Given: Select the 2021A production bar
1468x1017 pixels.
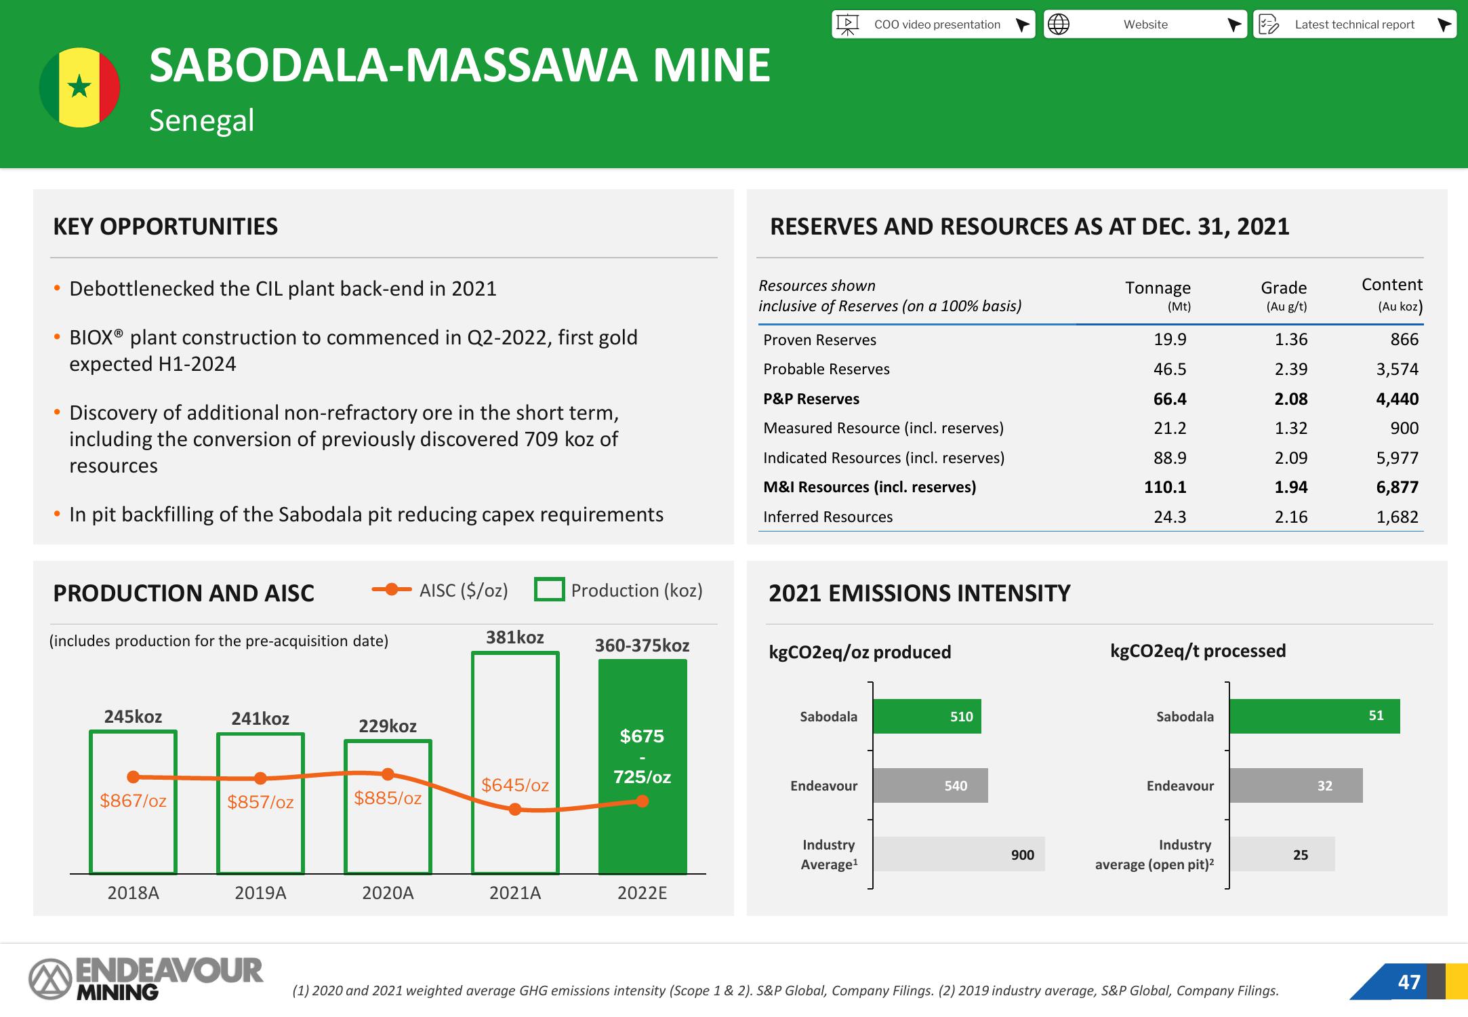Looking at the screenshot, I should [x=515, y=763].
